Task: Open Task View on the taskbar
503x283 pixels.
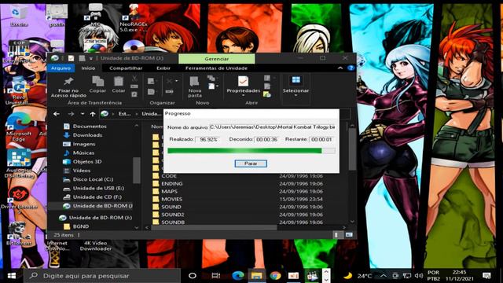Action: (215, 276)
